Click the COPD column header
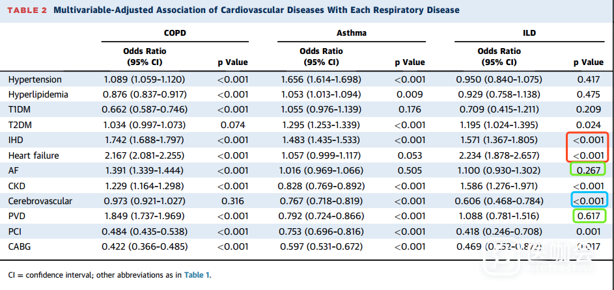Viewport: 614px width, 290px height. 174,32
